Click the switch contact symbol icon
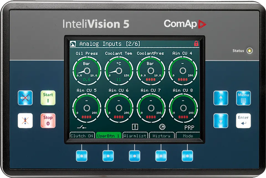Screen dimensions: 266x178 (81, 127)
